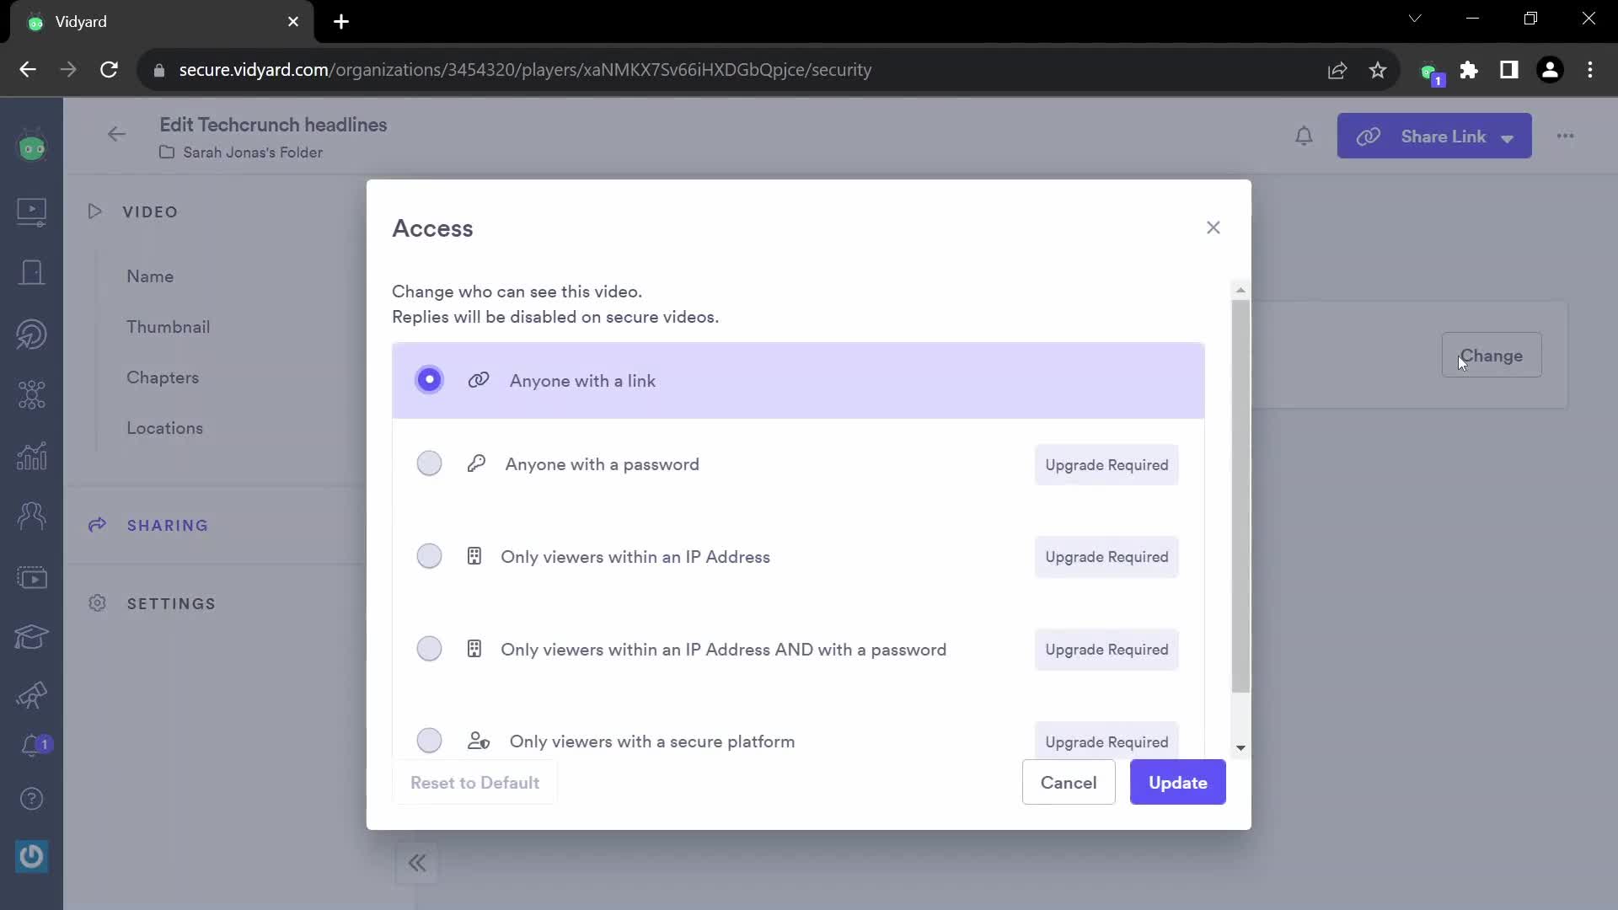1618x910 pixels.
Task: Expand SHARING section in left panel
Action: pyautogui.click(x=168, y=526)
